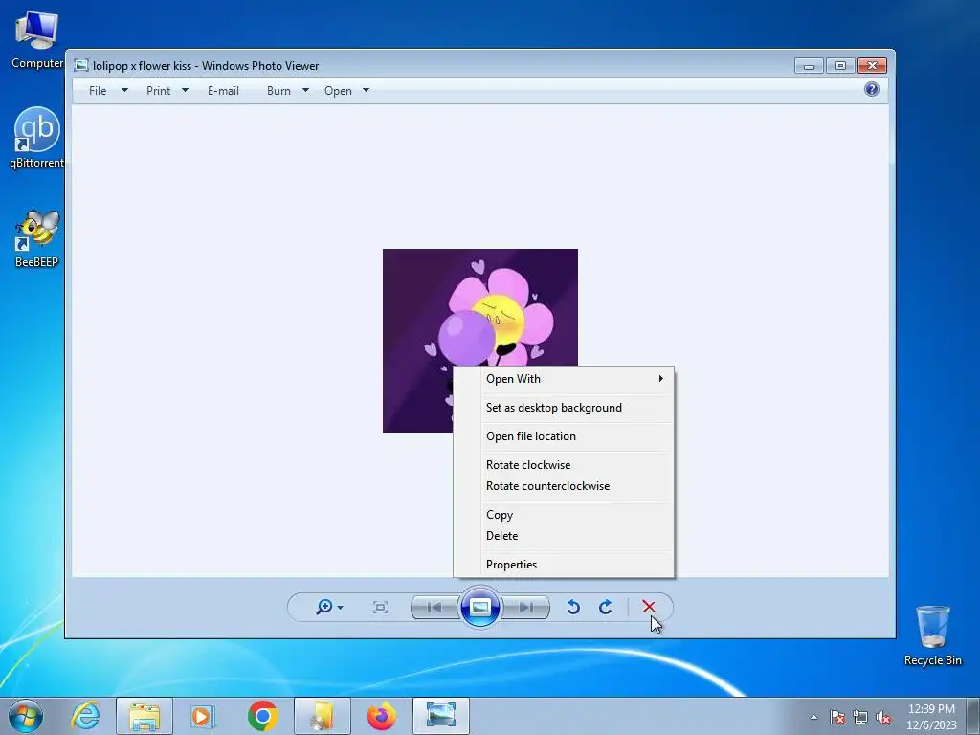Open the Windows Start menu

pyautogui.click(x=26, y=716)
